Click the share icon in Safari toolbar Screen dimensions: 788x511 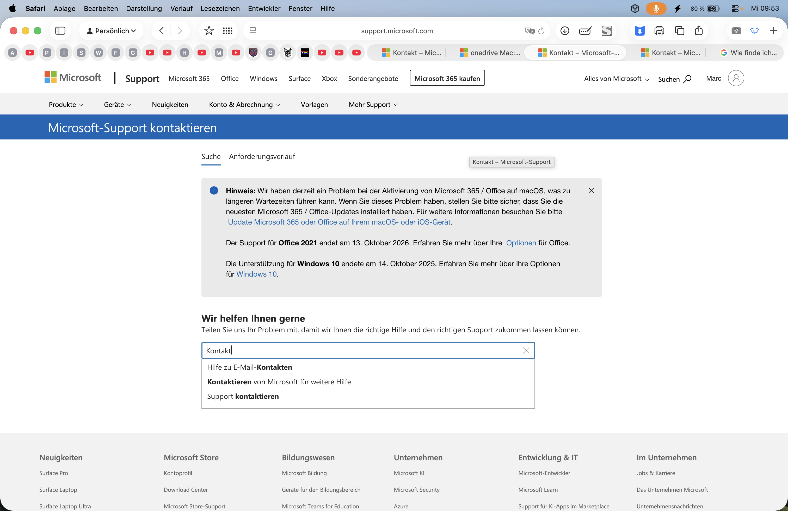(x=699, y=30)
